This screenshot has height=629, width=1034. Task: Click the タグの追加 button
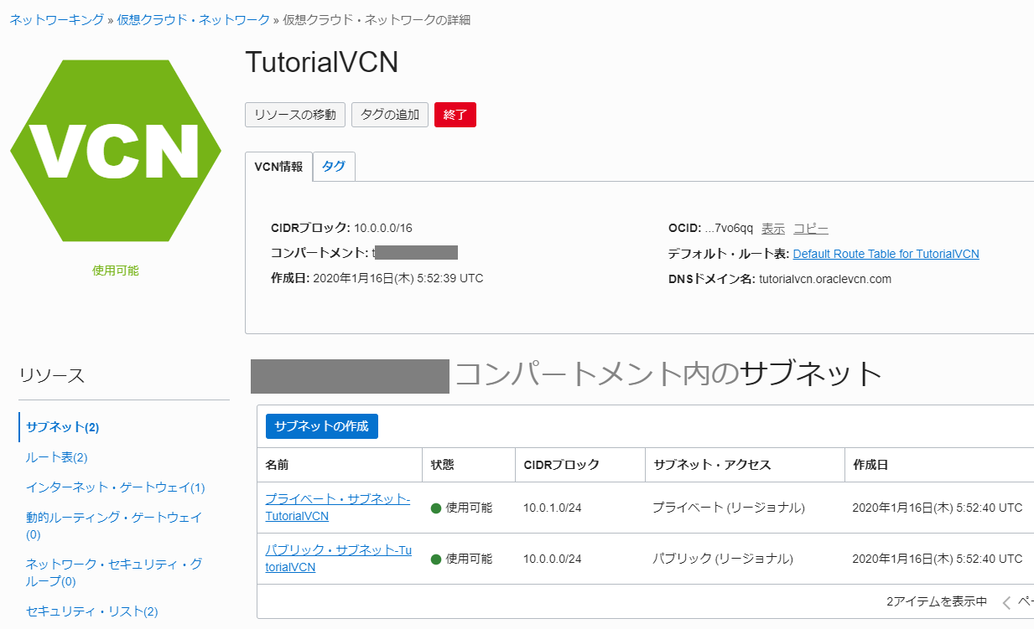390,115
